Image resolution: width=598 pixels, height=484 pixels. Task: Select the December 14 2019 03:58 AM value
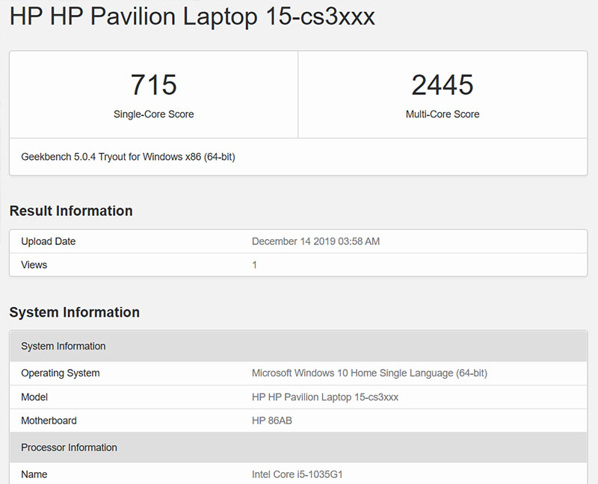315,241
